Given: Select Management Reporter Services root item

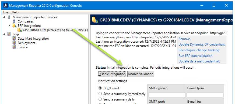Looking at the screenshot, I should (x=35, y=17).
